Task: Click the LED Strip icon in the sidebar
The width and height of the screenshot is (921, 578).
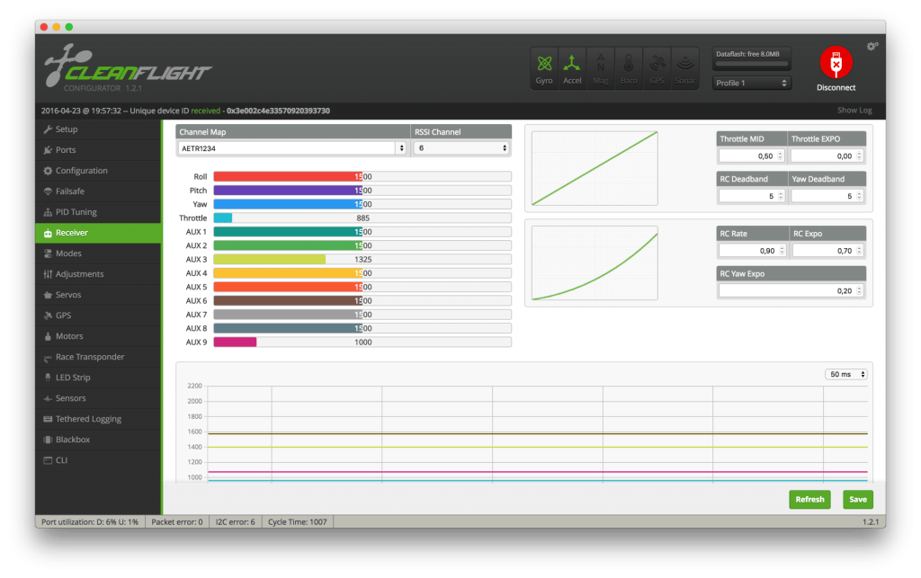Action: [48, 378]
